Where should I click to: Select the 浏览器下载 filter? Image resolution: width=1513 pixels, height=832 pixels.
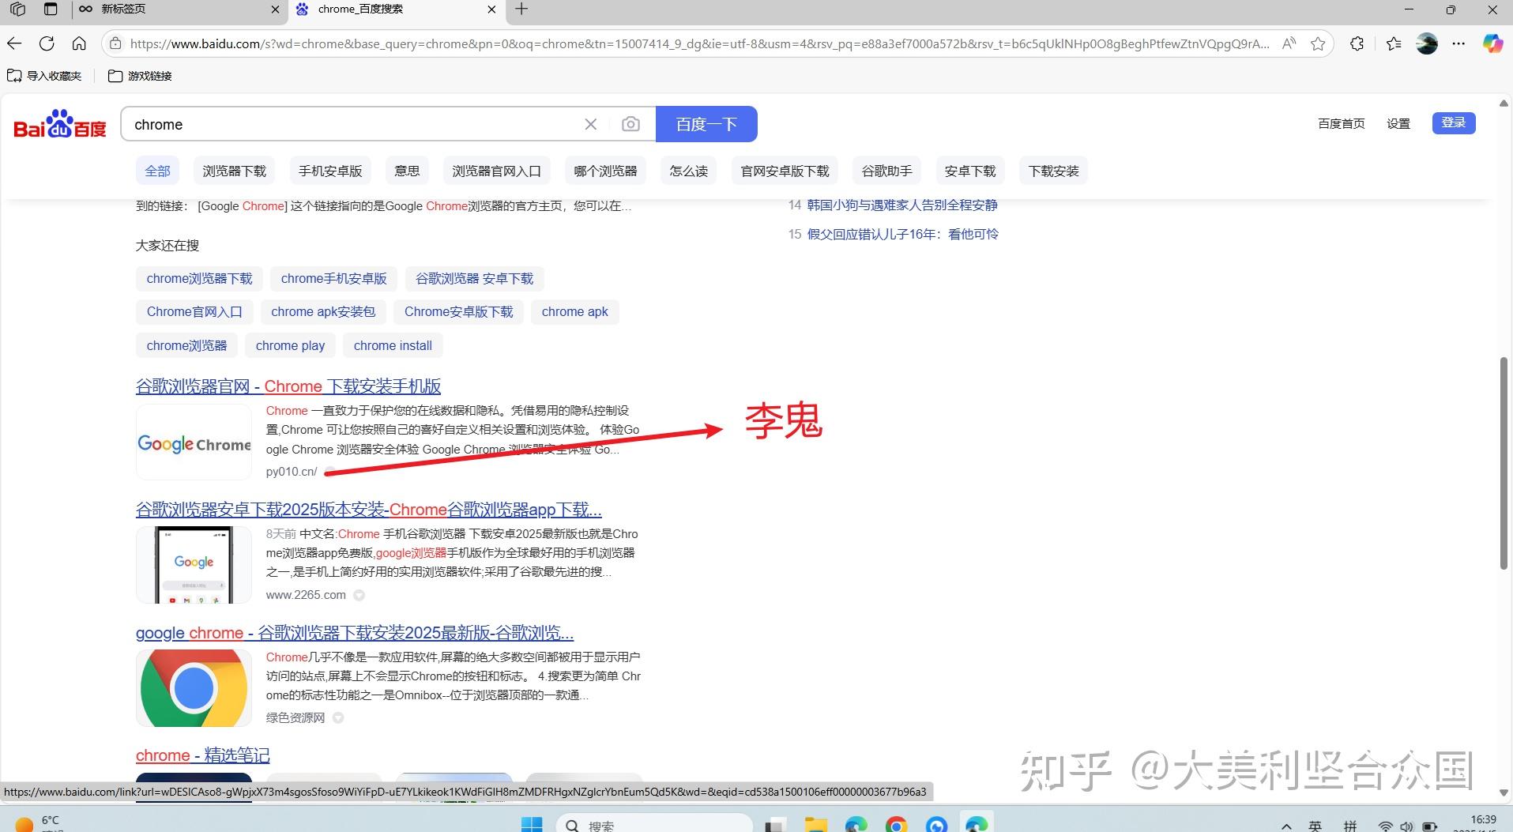pyautogui.click(x=234, y=171)
